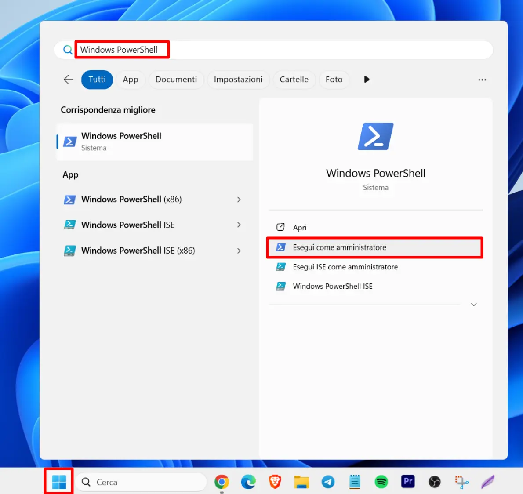Open Google Chrome from the taskbar

coord(222,482)
